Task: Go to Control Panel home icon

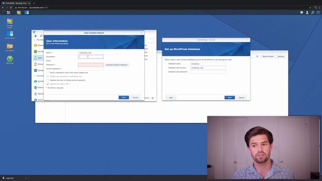Action: tap(35, 36)
